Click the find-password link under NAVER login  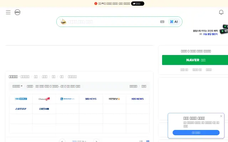(x=197, y=70)
